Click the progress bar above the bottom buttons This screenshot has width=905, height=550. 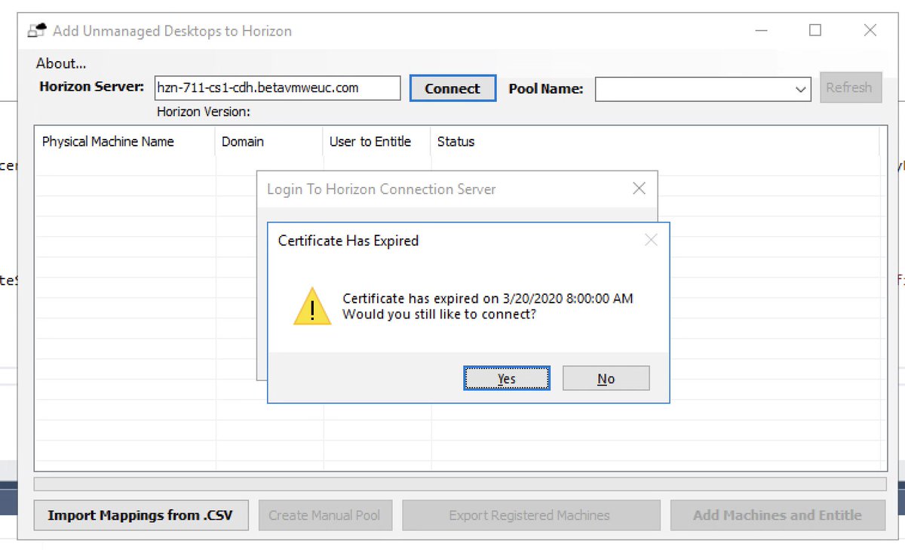point(460,484)
